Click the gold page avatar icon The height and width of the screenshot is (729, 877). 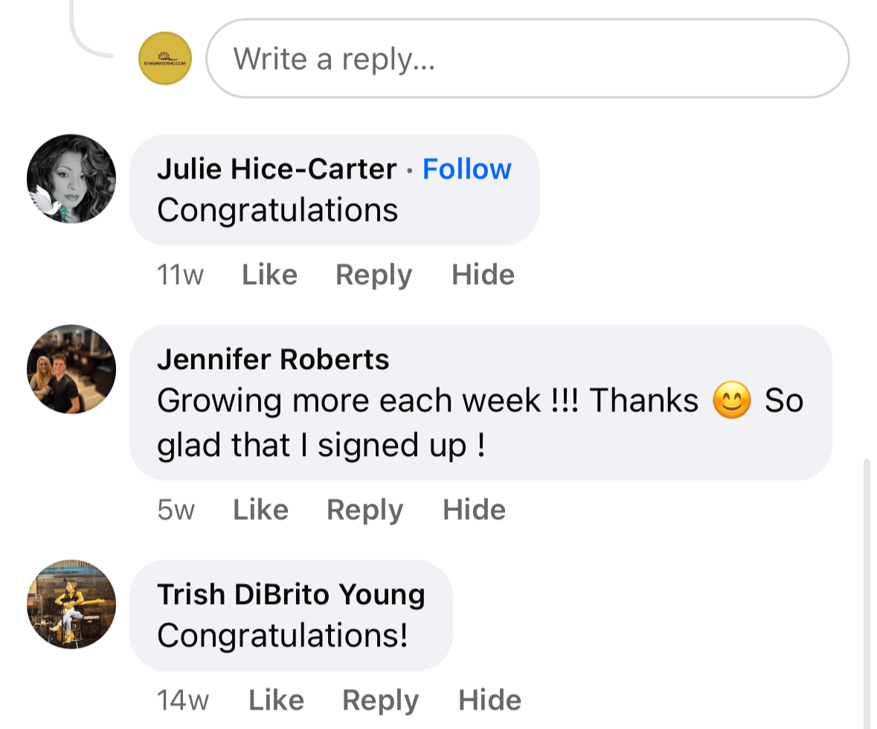(x=165, y=58)
